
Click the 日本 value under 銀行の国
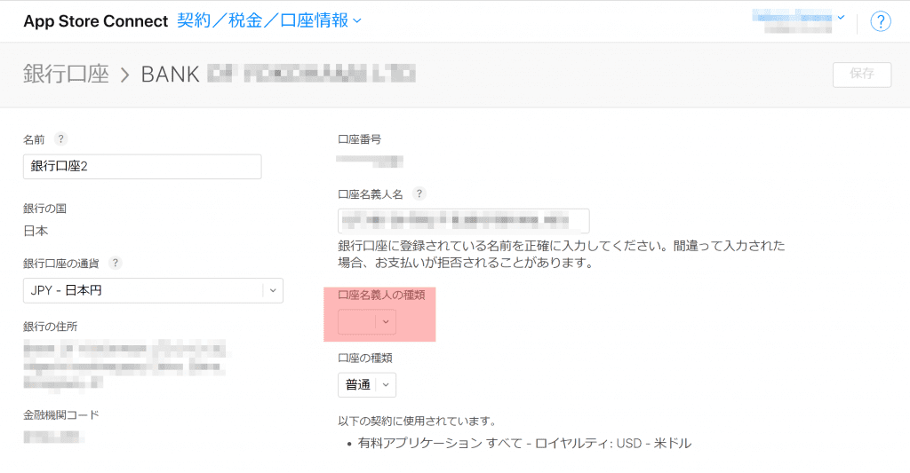[36, 231]
